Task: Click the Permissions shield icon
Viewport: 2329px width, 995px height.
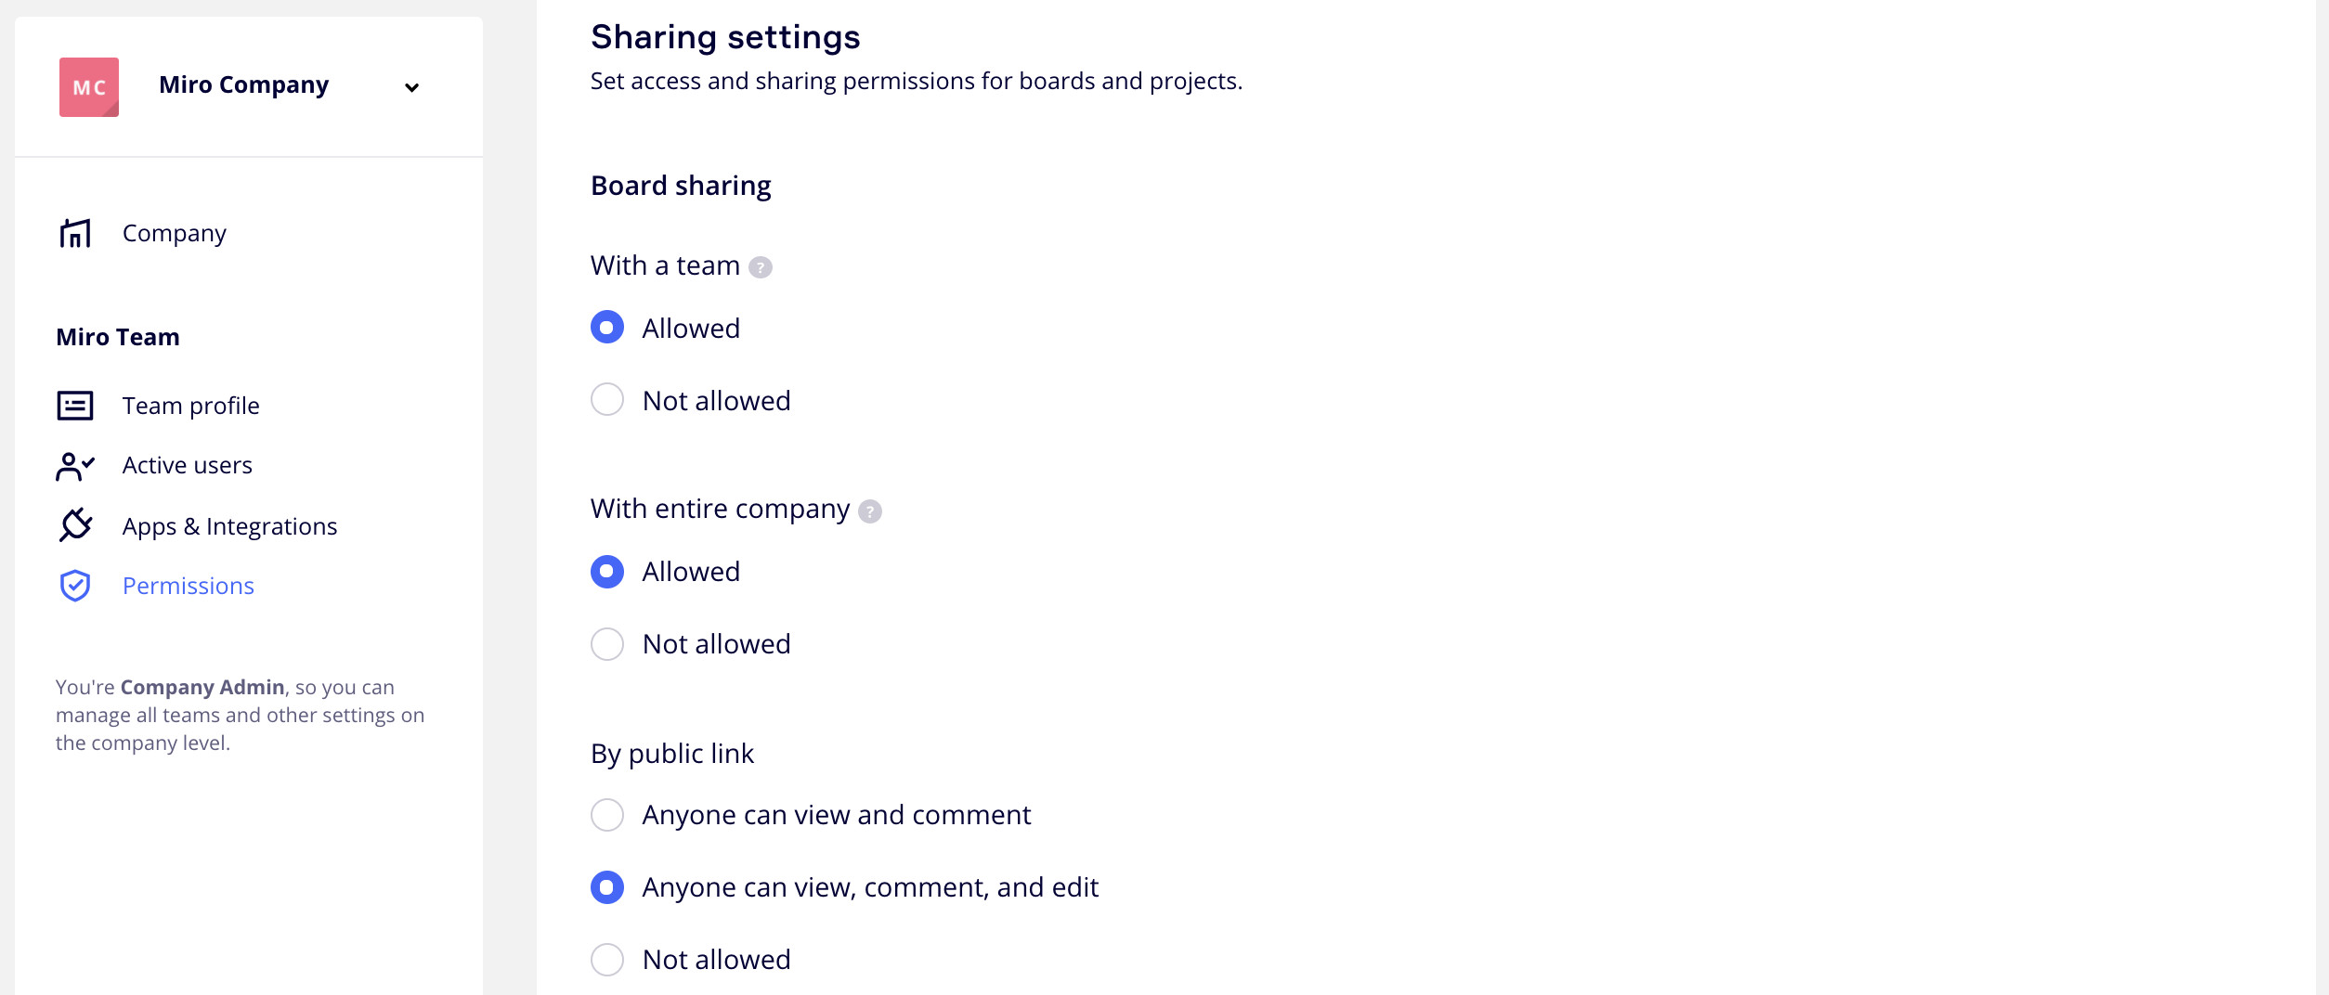Action: coord(75,586)
